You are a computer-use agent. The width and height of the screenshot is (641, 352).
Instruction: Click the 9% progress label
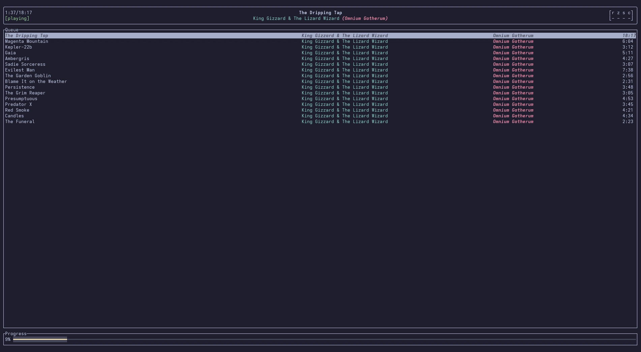click(8, 339)
